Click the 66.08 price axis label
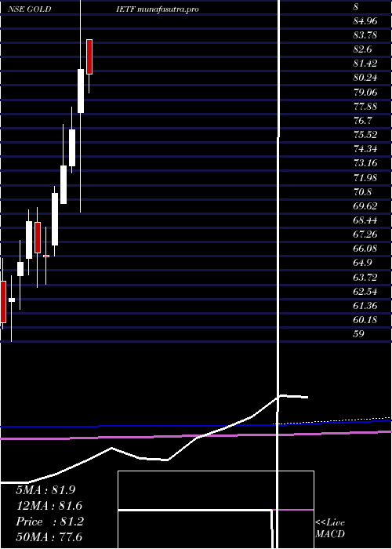Viewport: 392px width, 549px height. click(x=365, y=249)
